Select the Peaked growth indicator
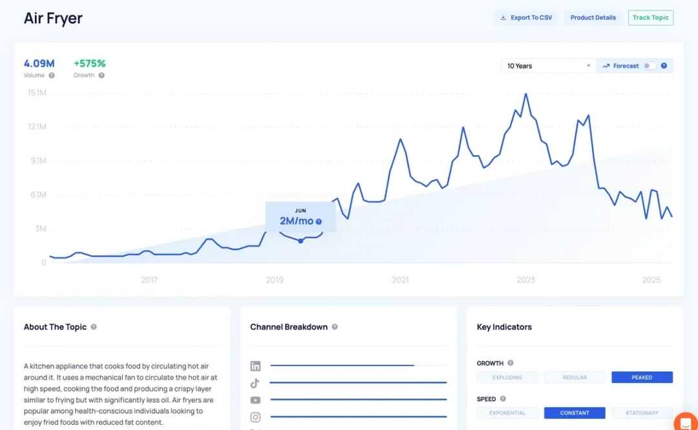This screenshot has height=430, width=698. (x=642, y=377)
